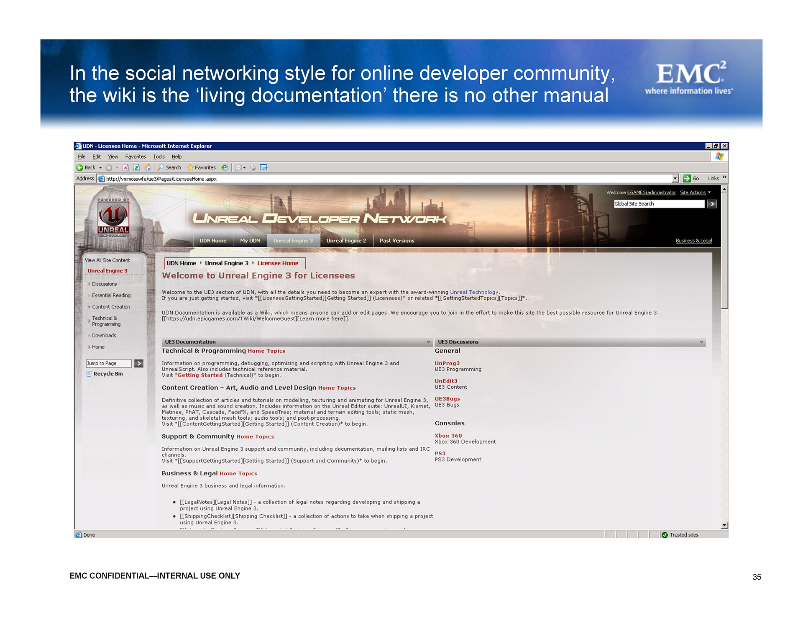Click the Stop loading icon

pos(125,167)
